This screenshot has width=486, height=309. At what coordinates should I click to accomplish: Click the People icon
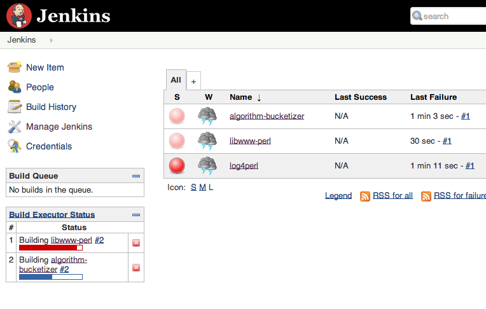click(x=14, y=86)
